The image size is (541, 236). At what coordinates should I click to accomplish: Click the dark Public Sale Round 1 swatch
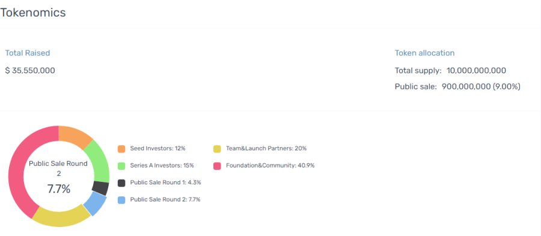coord(121,183)
